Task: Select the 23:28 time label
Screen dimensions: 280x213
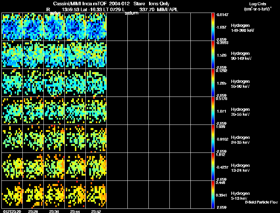Action: click(33, 211)
